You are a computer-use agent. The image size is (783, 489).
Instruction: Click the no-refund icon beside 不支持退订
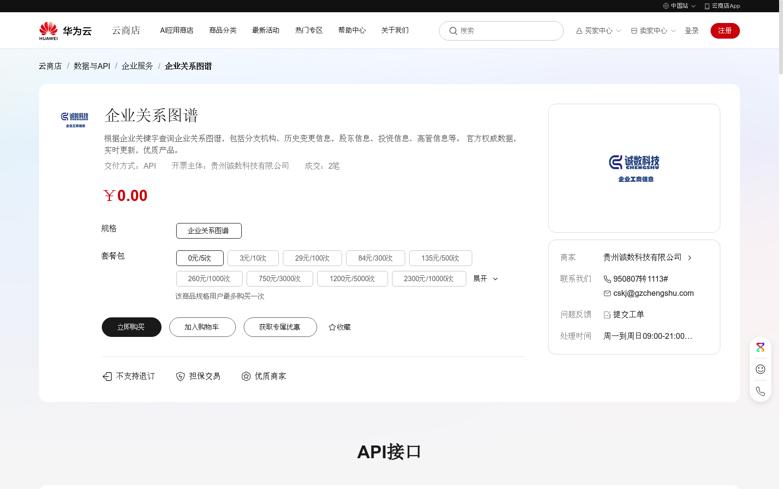click(x=107, y=376)
